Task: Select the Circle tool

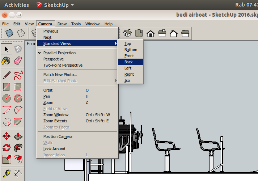Action: tap(7, 98)
